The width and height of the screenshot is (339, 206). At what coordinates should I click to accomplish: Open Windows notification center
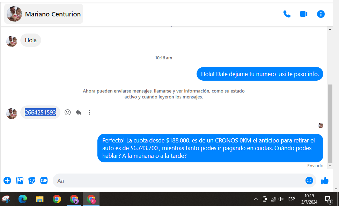click(328, 199)
